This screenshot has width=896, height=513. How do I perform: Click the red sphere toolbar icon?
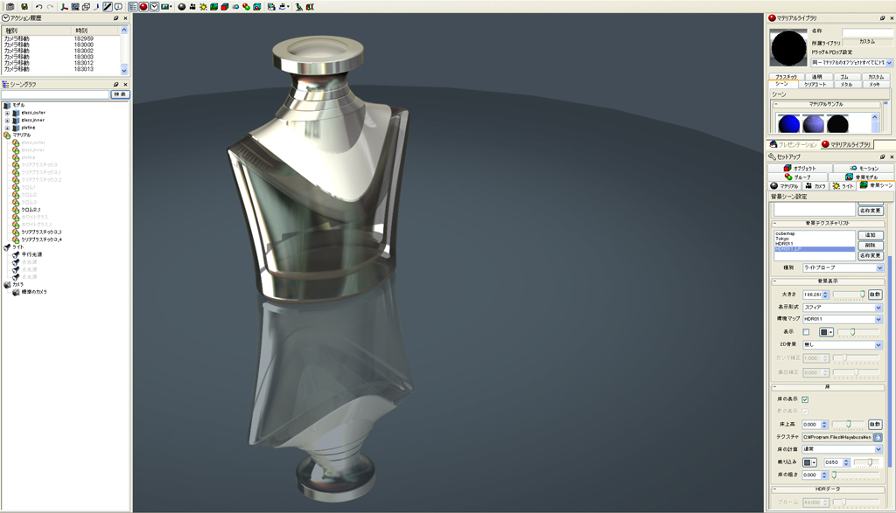coord(143,6)
